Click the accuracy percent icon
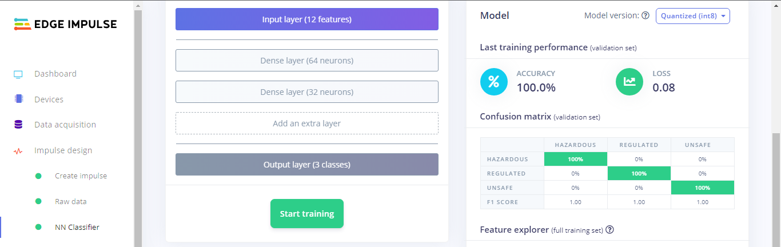 [494, 82]
